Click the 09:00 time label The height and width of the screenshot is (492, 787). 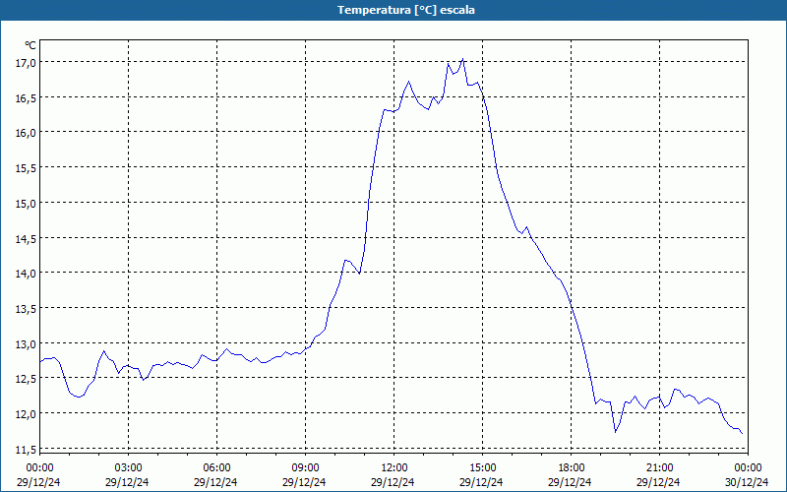click(305, 468)
